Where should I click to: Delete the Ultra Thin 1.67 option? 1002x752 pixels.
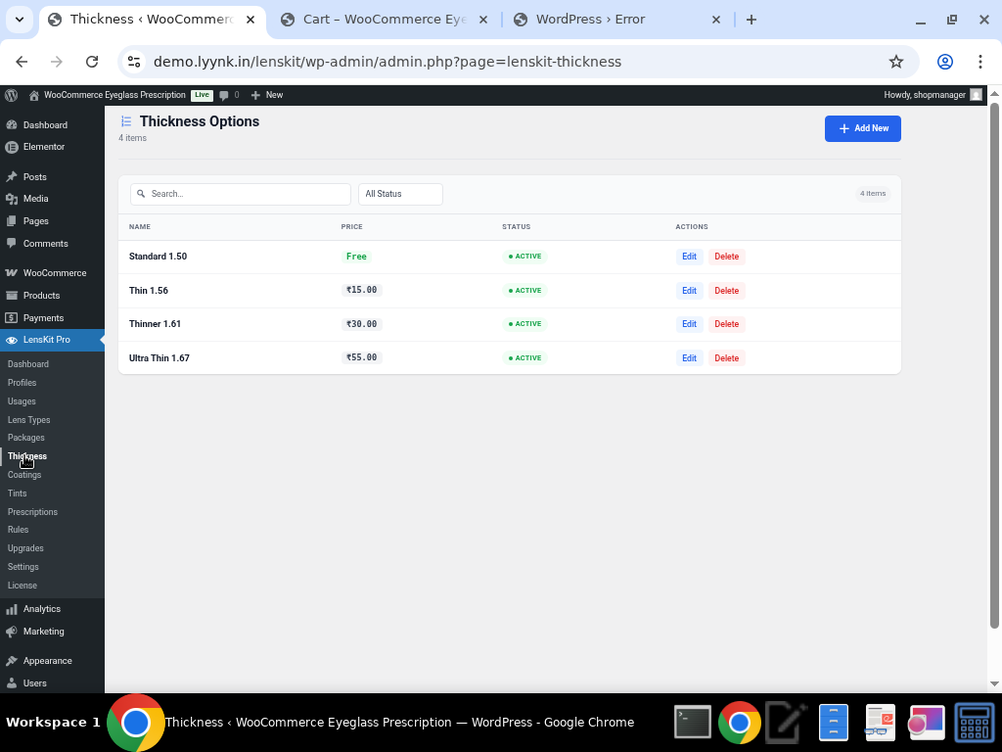pos(726,358)
